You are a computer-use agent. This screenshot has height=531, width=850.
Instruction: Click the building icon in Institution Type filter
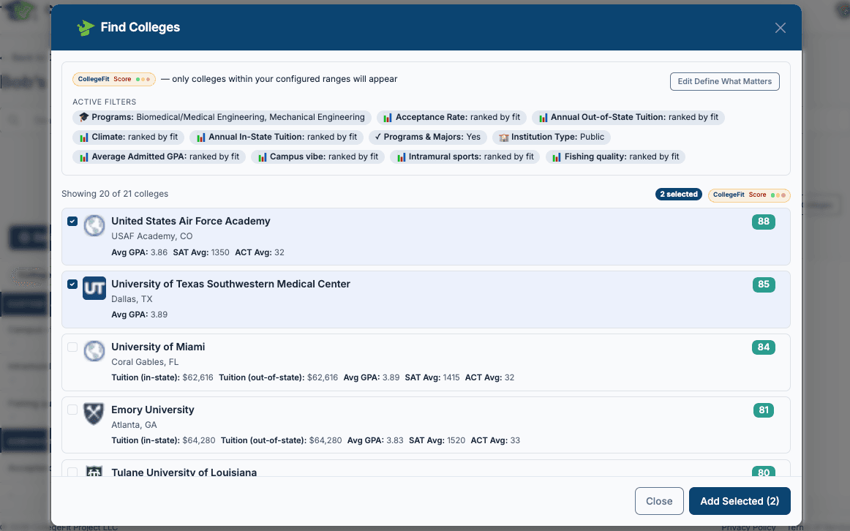point(503,137)
